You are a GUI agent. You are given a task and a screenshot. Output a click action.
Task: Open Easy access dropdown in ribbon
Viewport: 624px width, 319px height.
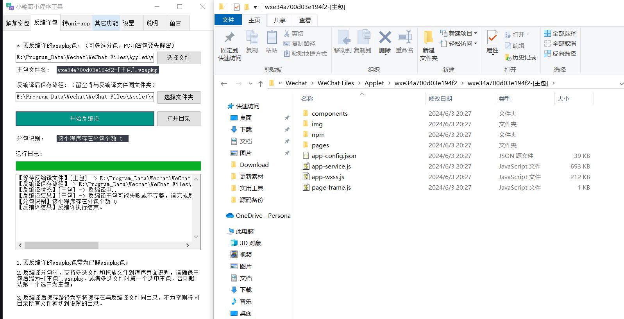pyautogui.click(x=459, y=44)
